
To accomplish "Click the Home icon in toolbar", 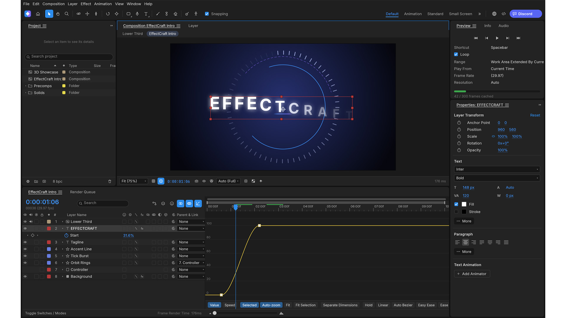I will tap(38, 14).
